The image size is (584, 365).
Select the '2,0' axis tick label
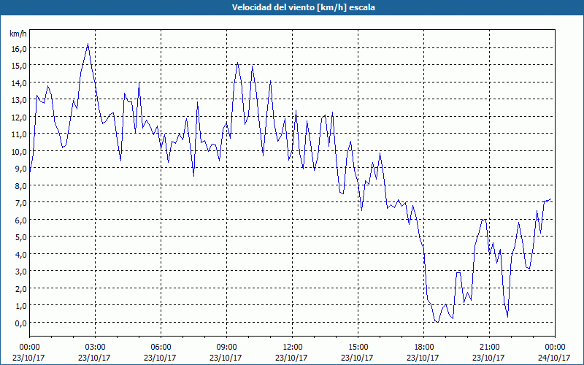click(x=20, y=288)
